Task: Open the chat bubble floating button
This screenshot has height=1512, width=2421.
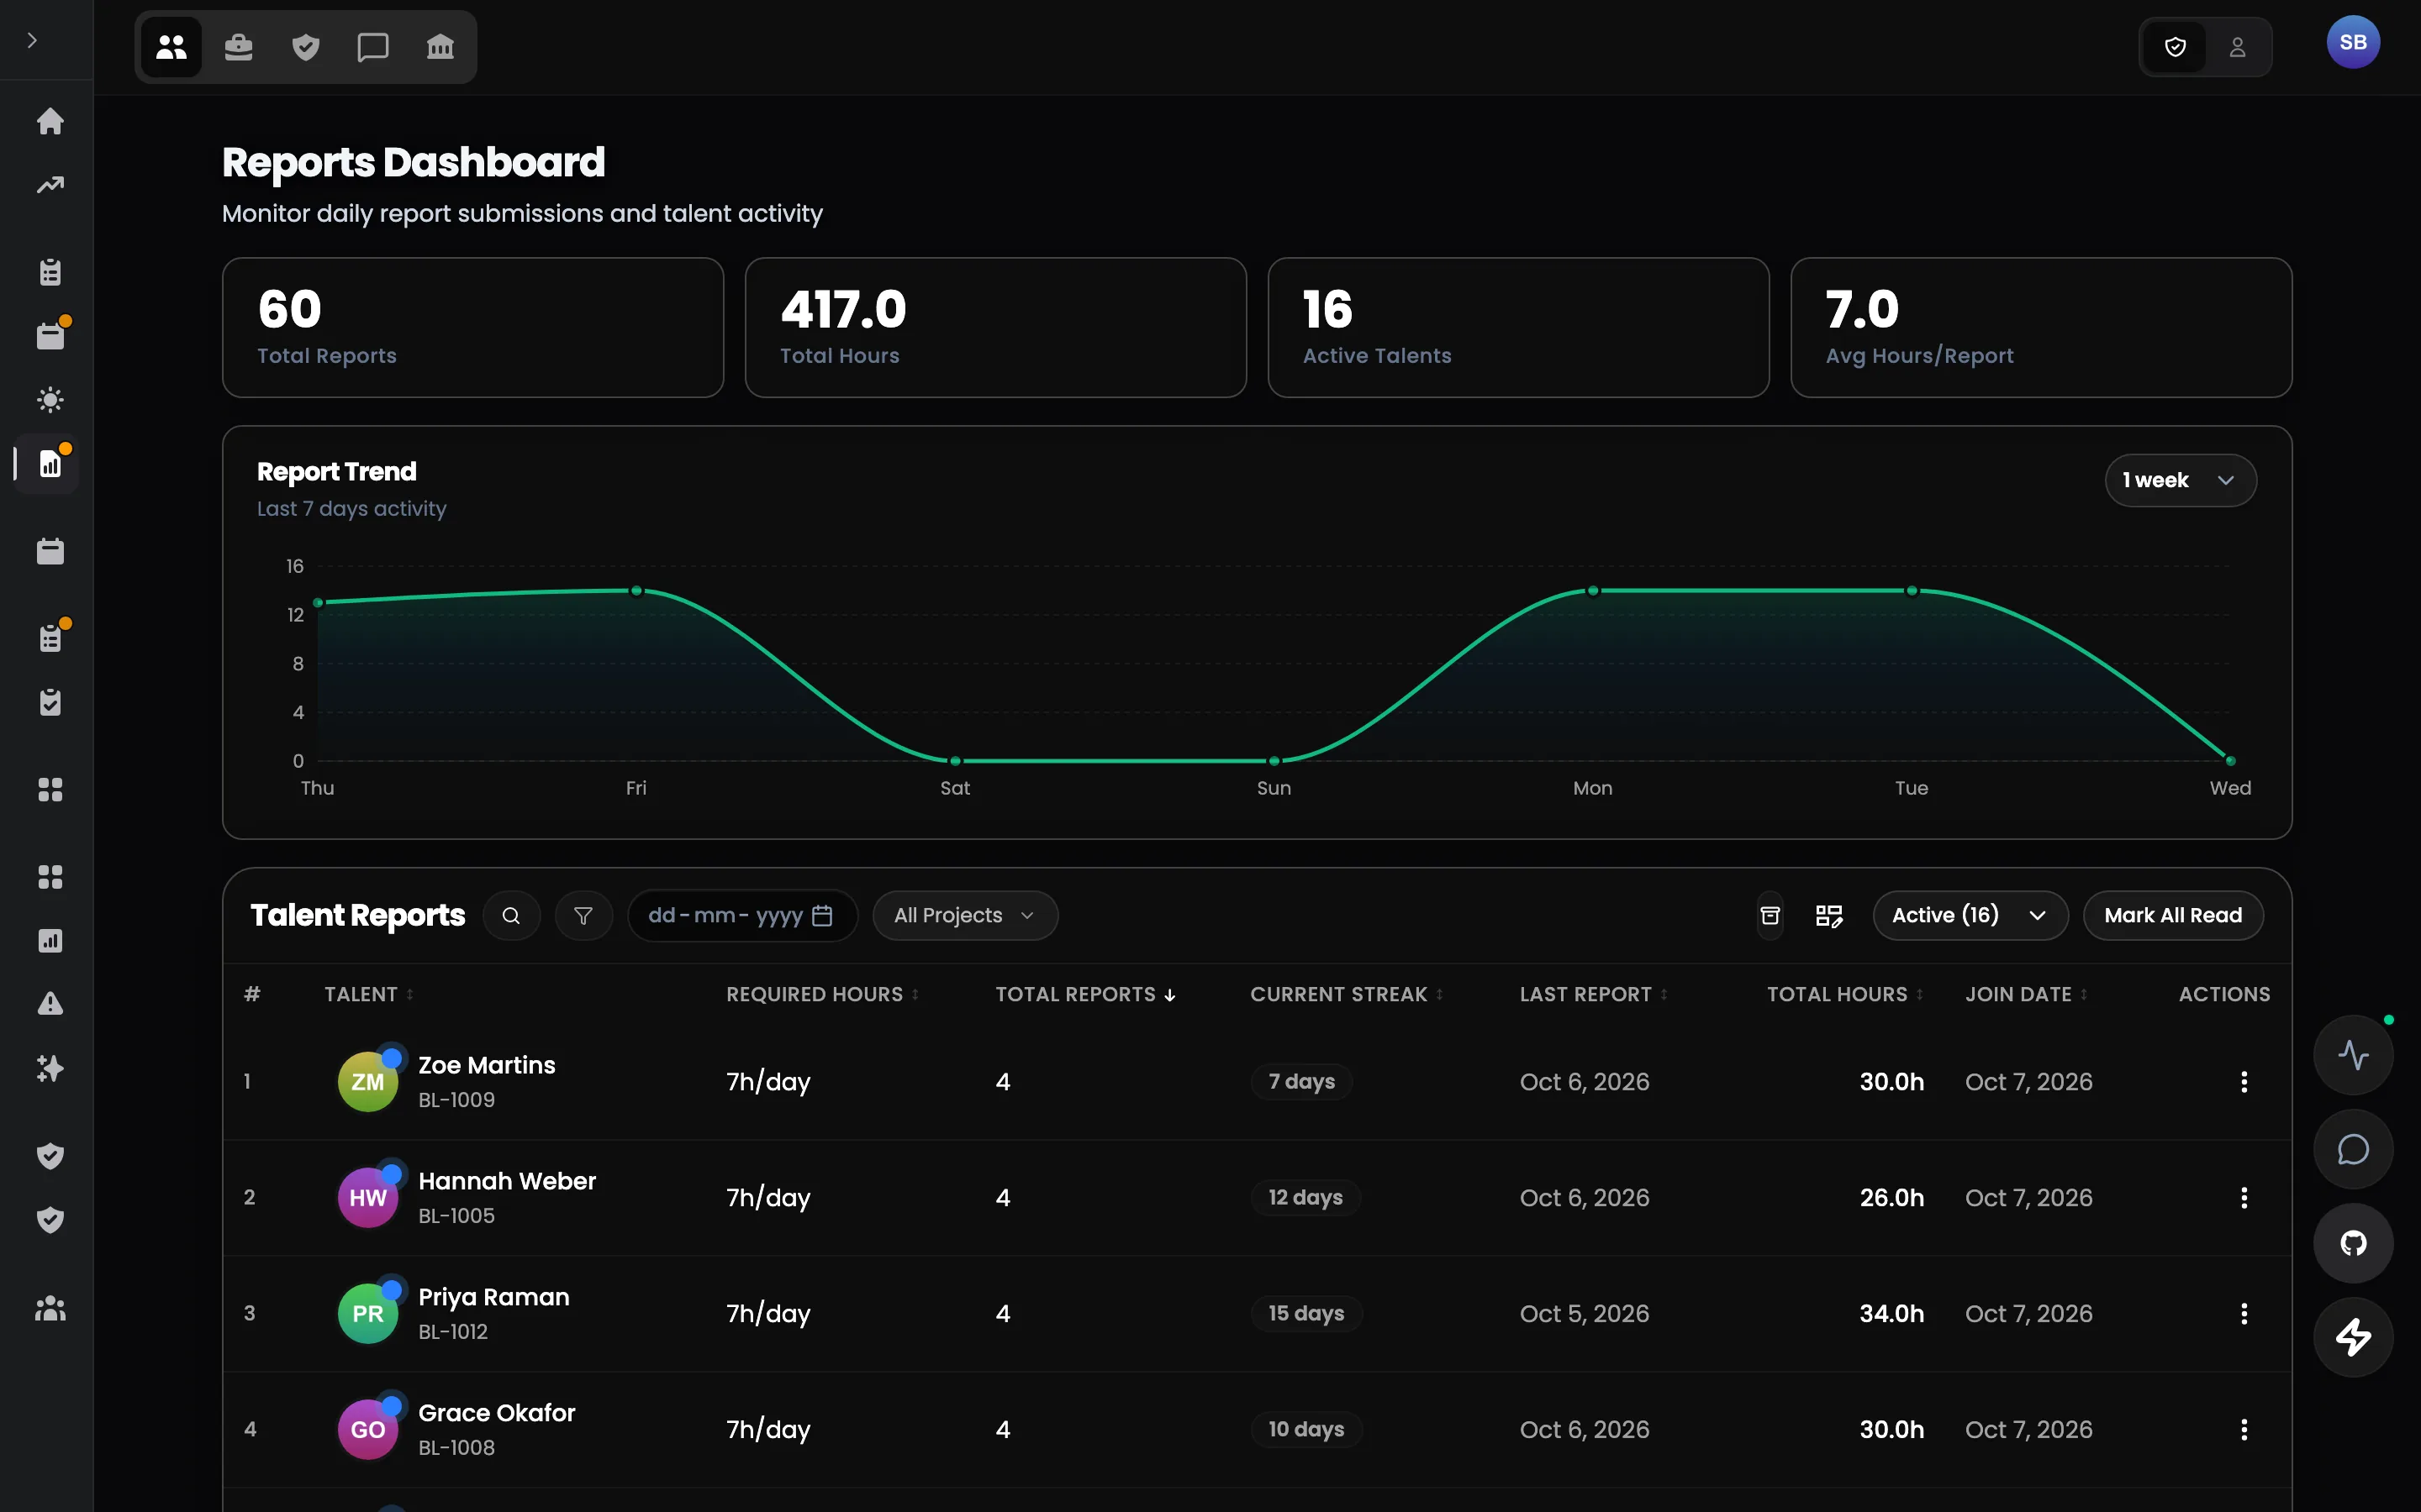Action: pos(2353,1149)
